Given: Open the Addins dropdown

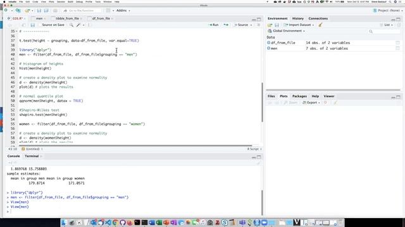Looking at the screenshot, I should tap(123, 11).
